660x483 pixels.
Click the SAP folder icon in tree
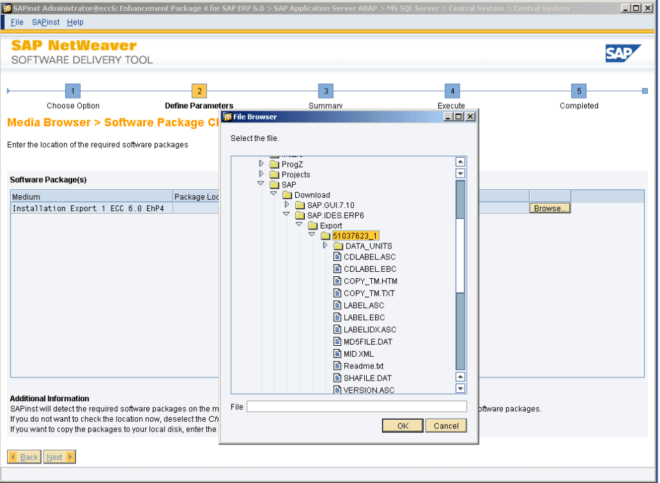point(275,185)
